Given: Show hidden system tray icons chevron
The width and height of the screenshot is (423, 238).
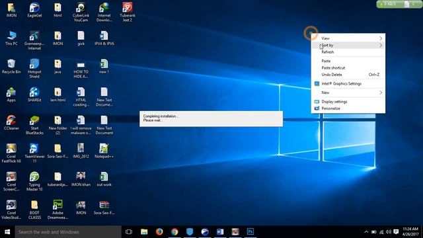Looking at the screenshot, I should coord(366,232).
